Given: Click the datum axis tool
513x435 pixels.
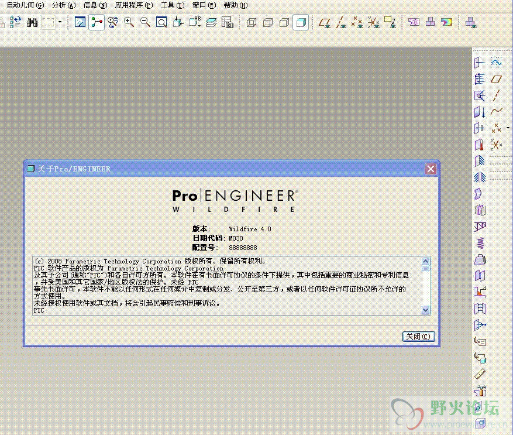Looking at the screenshot, I should [496, 95].
